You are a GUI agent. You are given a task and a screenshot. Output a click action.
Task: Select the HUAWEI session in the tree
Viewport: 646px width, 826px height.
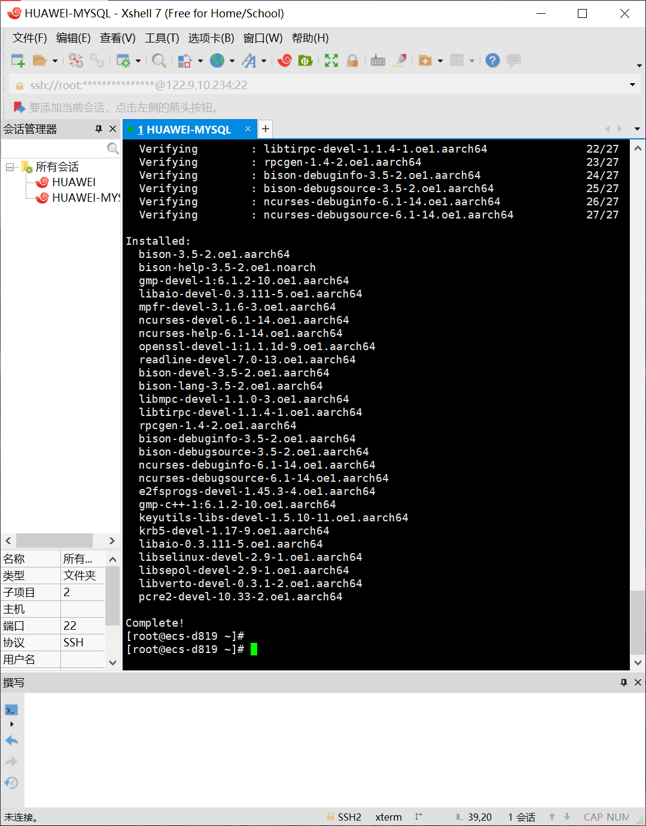click(x=65, y=182)
